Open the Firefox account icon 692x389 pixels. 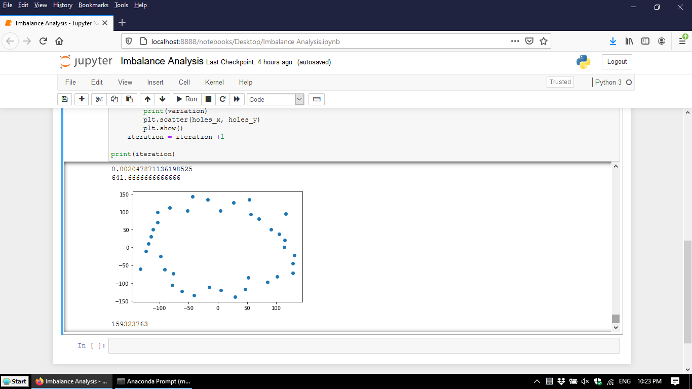click(x=662, y=41)
